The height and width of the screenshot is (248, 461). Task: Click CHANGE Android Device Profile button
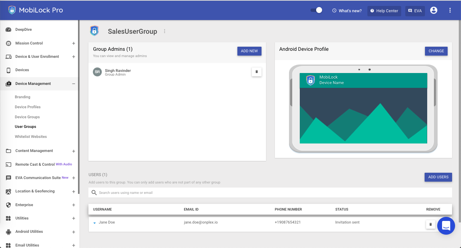tap(436, 51)
